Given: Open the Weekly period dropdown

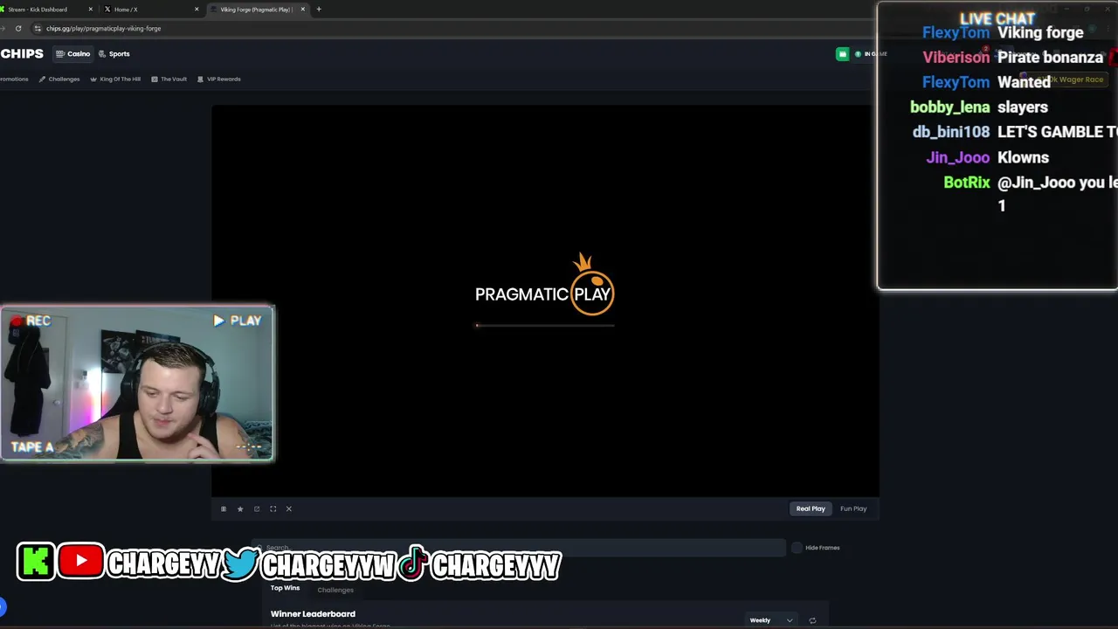Looking at the screenshot, I should [x=770, y=620].
